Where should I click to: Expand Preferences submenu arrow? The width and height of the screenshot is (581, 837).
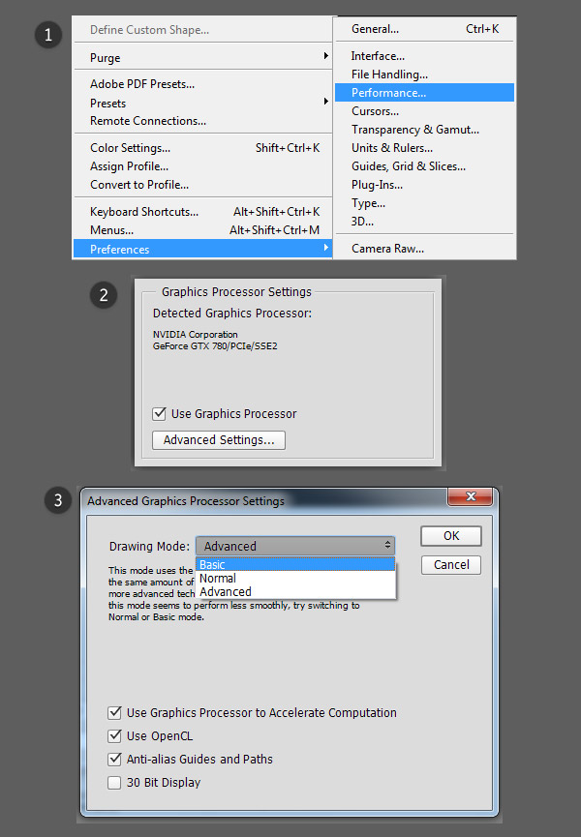pos(325,248)
